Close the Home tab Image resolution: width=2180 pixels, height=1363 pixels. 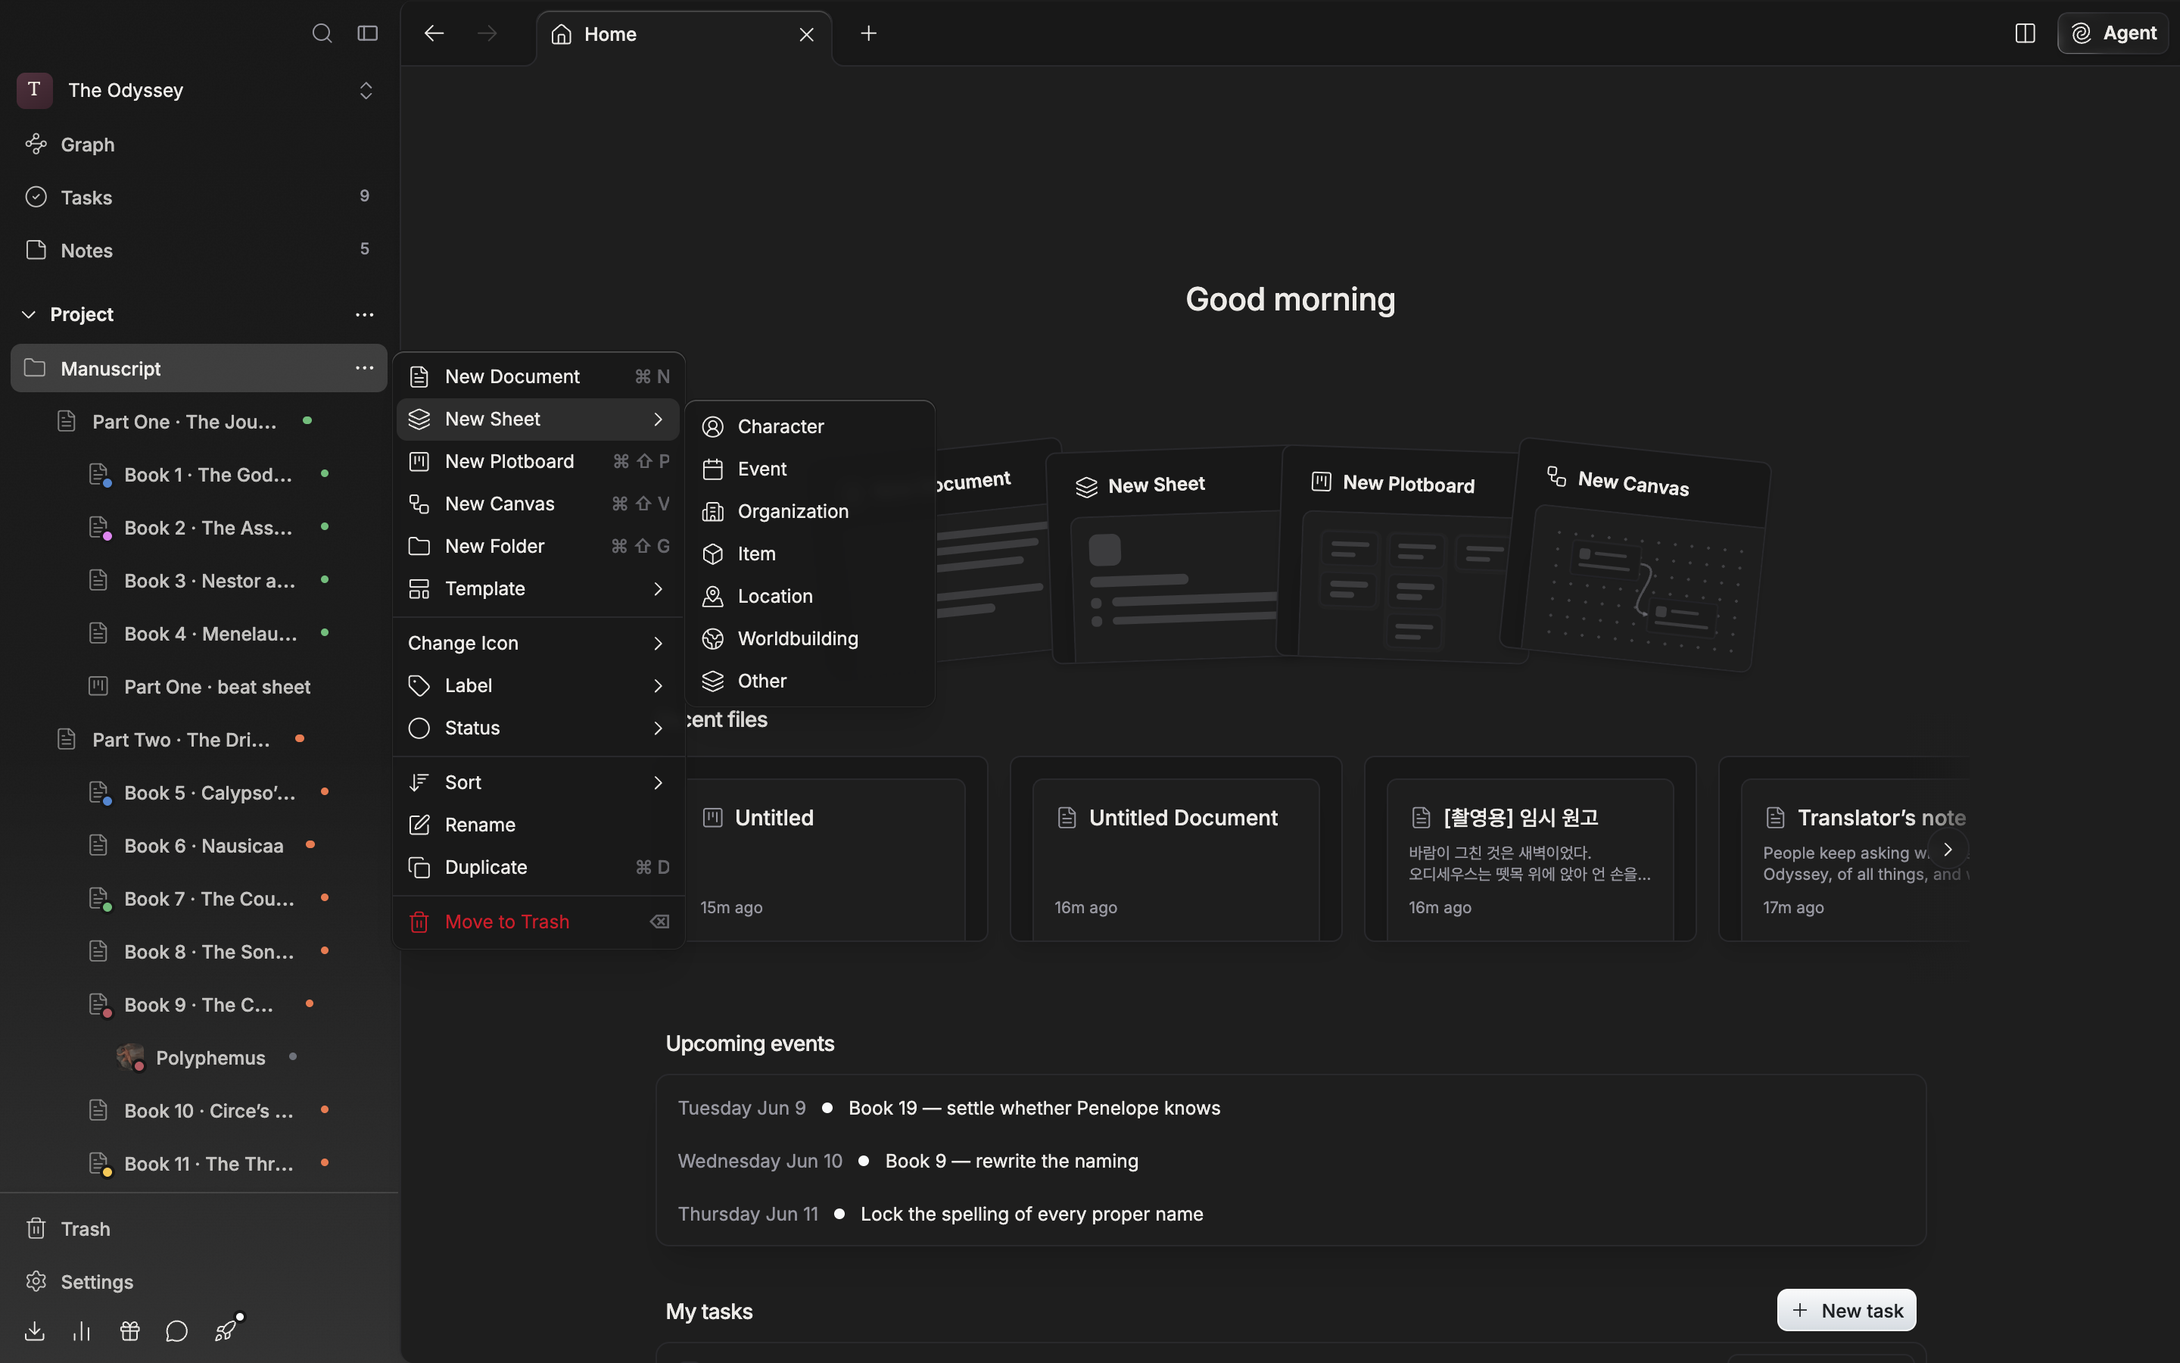pos(806,34)
